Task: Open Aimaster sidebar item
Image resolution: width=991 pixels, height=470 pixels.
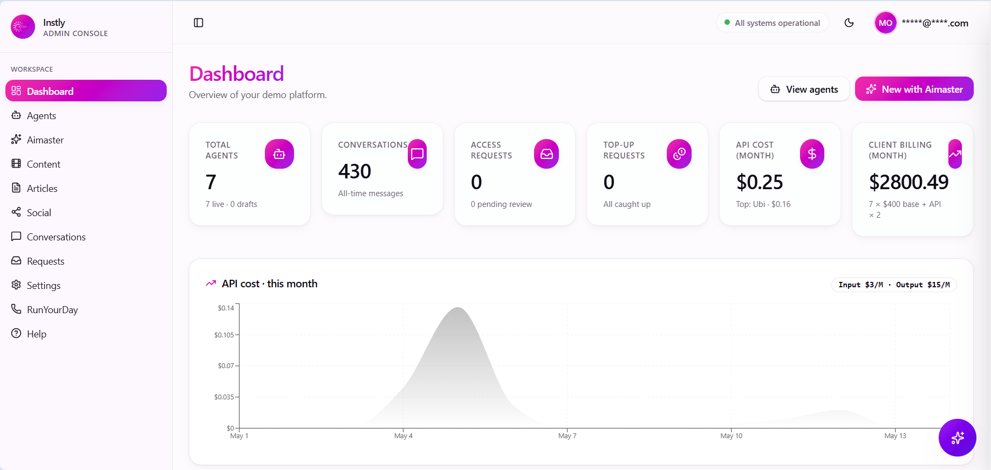Action: [86, 140]
